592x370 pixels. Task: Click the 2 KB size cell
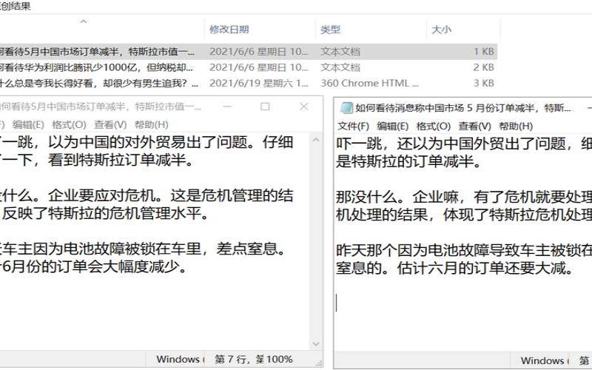[484, 67]
